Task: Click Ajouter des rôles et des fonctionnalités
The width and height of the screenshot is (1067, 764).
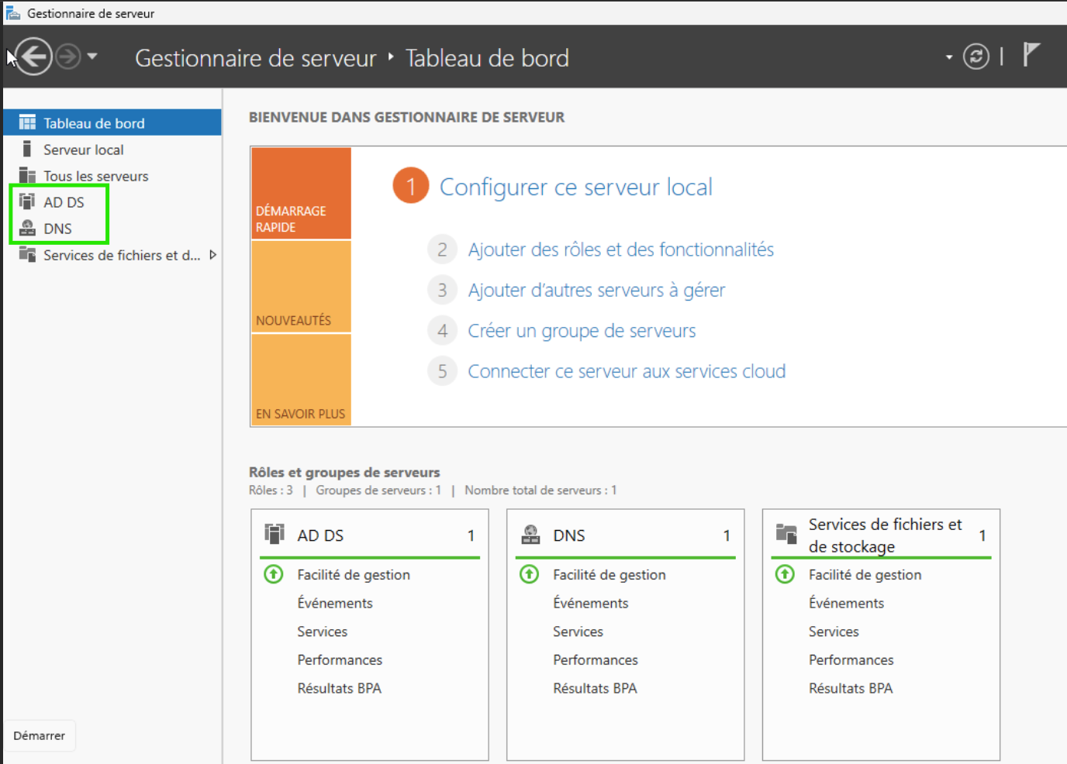Action: 620,250
